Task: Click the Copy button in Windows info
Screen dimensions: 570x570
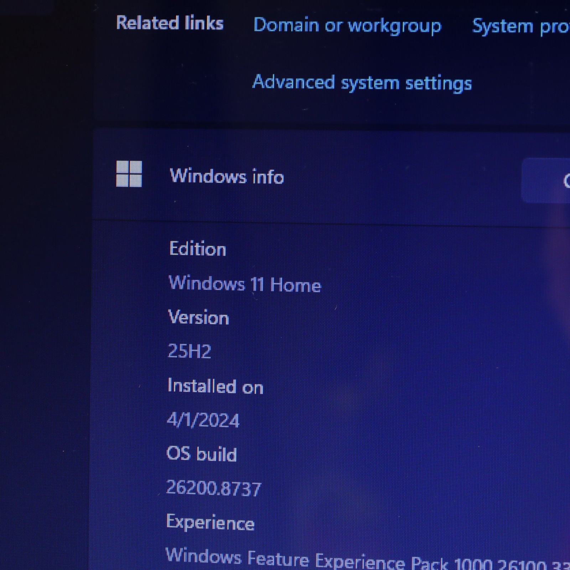Action: 546,181
